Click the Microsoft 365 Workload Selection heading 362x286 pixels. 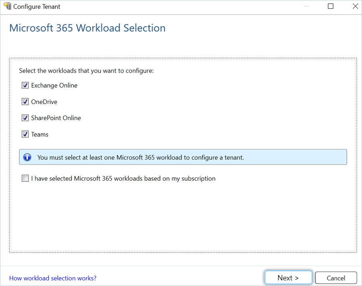(x=87, y=28)
